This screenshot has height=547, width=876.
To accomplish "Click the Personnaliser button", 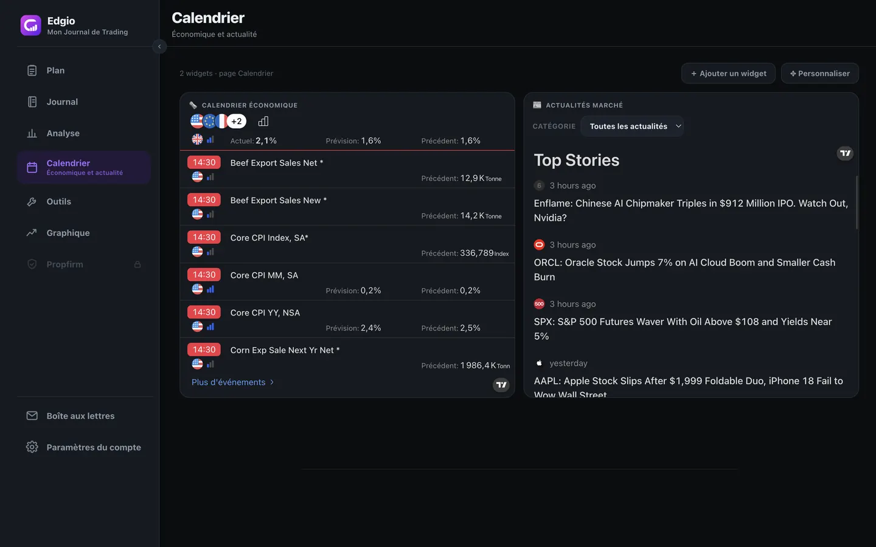I will (x=819, y=74).
